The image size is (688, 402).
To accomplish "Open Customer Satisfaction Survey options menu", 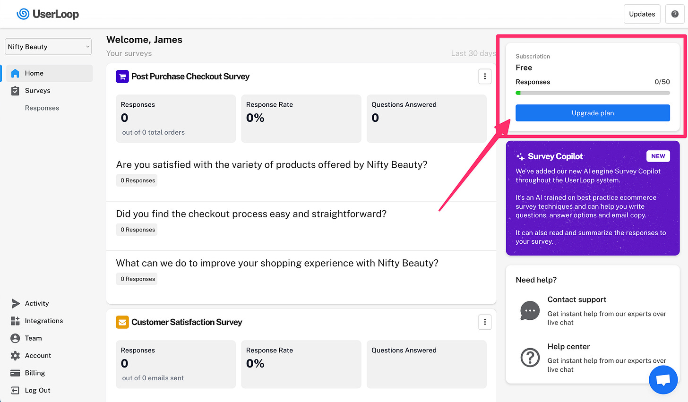I will tap(485, 322).
